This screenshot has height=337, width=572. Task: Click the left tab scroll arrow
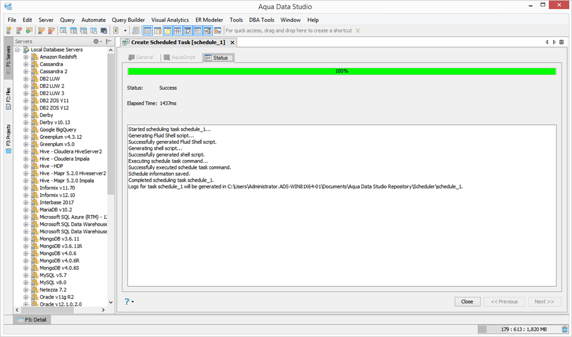(546, 42)
